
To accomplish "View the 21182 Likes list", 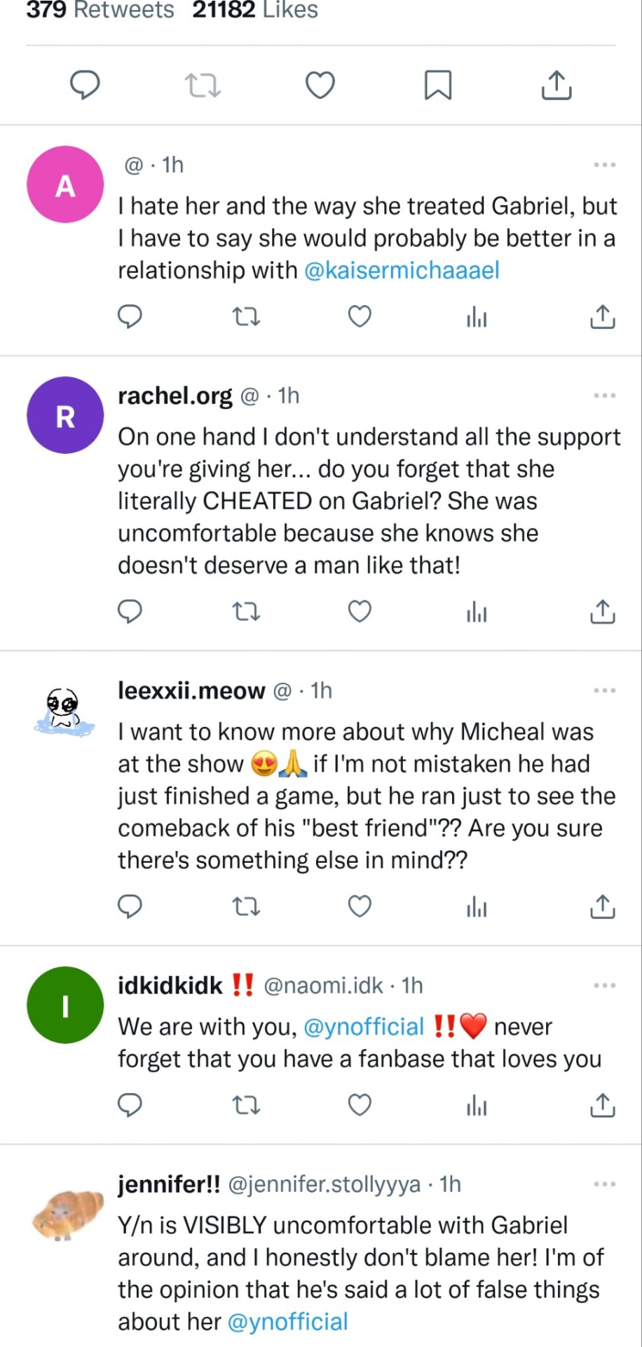I will 255,10.
